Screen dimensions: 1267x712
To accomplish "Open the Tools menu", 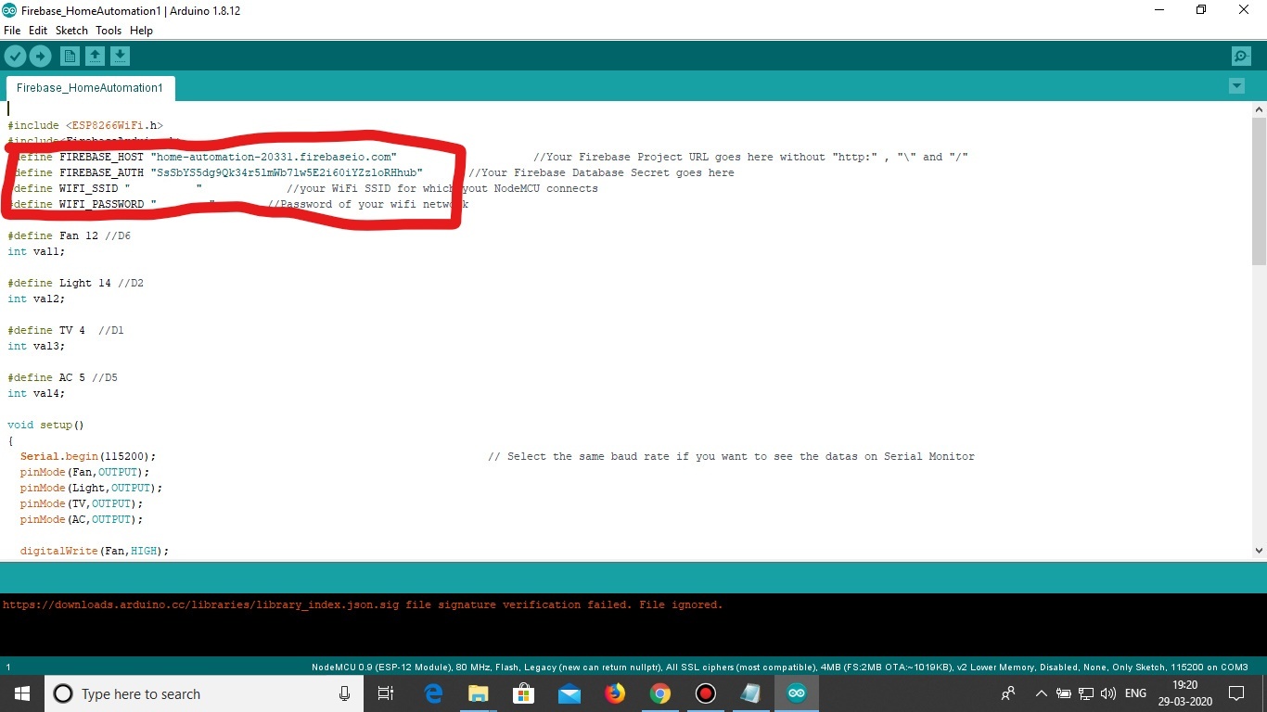I will tap(109, 31).
